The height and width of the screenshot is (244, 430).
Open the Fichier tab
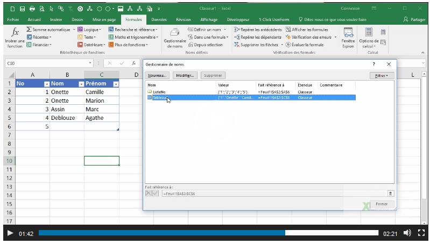pyautogui.click(x=13, y=19)
